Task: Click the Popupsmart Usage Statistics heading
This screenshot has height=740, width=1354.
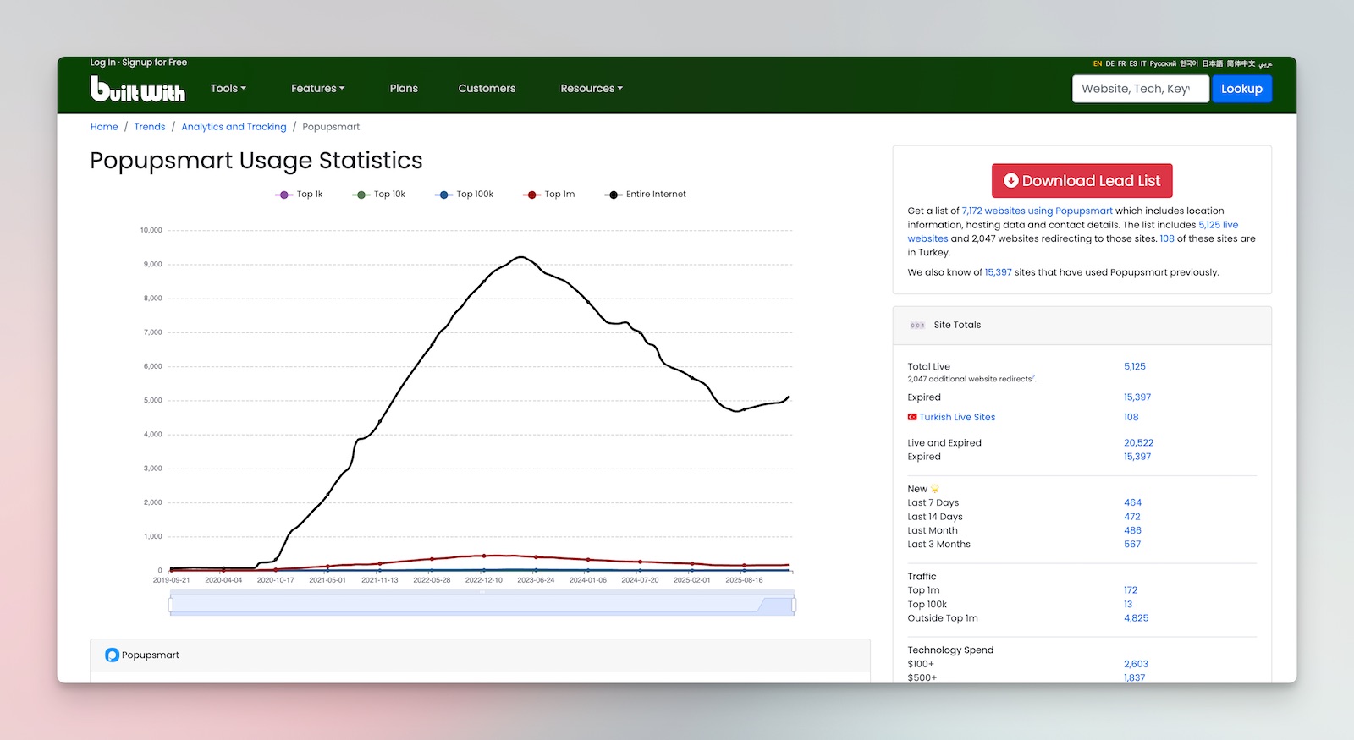Action: [x=256, y=161]
